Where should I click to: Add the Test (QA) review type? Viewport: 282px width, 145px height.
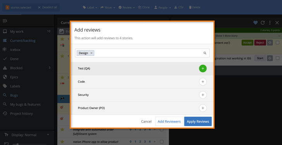tap(203, 69)
